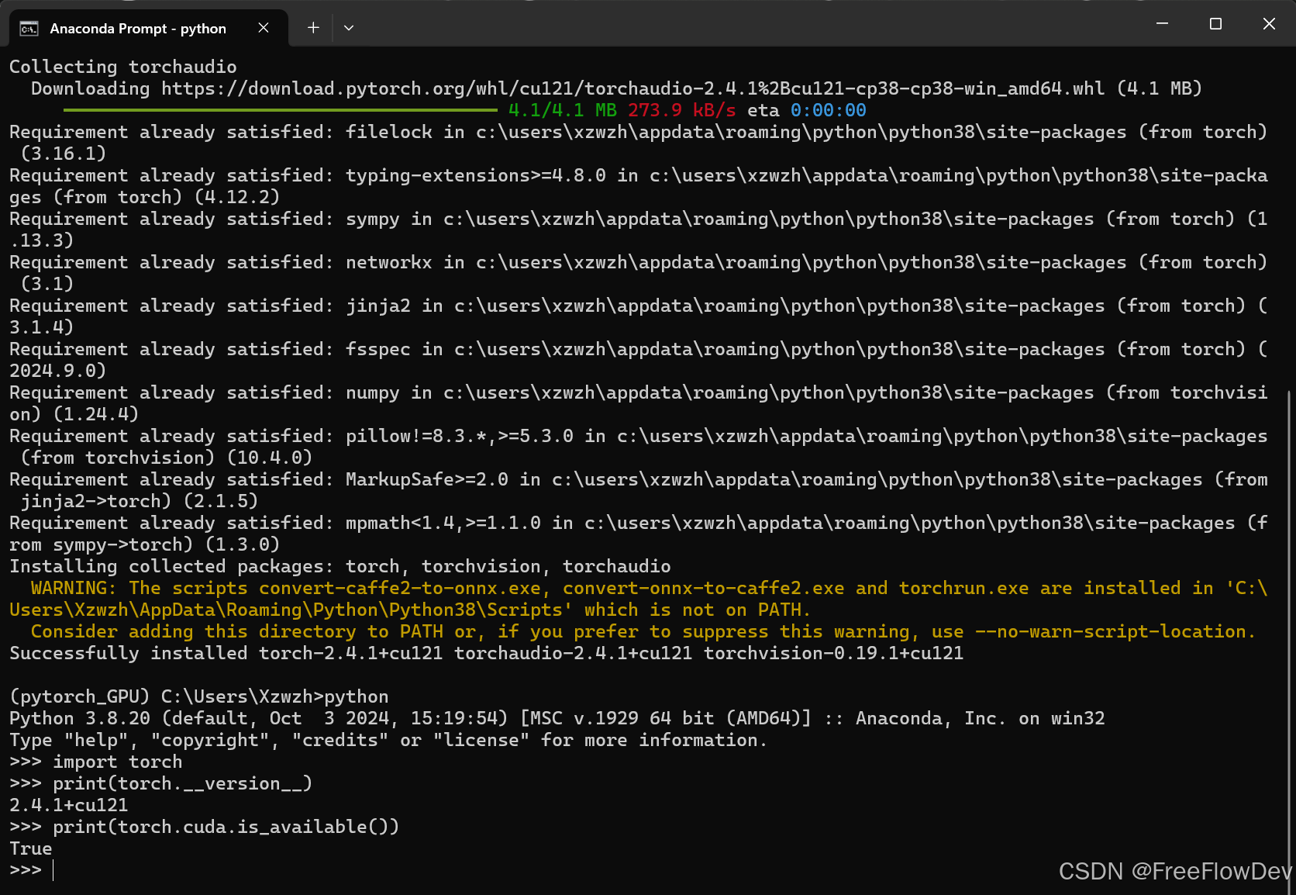Click the jinja2 requirement line

tap(639, 316)
